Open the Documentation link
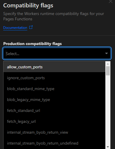Viewport: 115px width, 149px height. 15,28
